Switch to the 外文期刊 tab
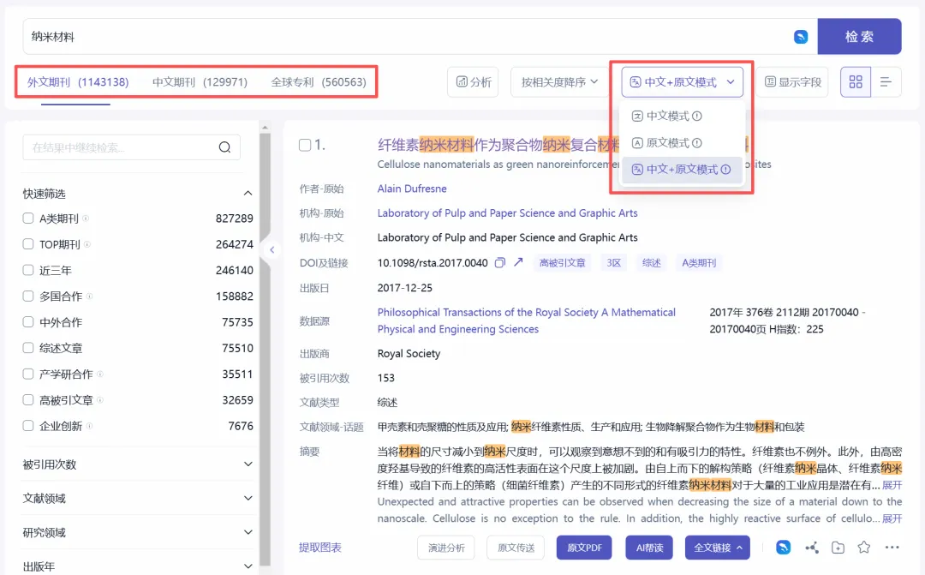Image resolution: width=925 pixels, height=575 pixels. [x=78, y=82]
